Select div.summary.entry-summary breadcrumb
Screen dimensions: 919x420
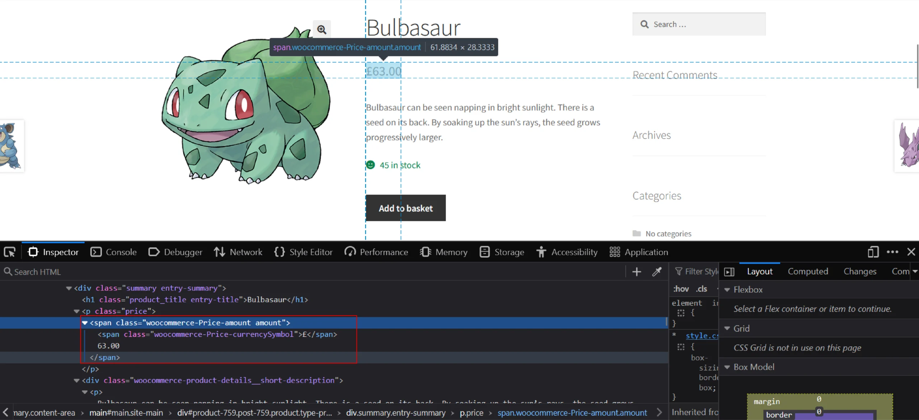pos(396,413)
